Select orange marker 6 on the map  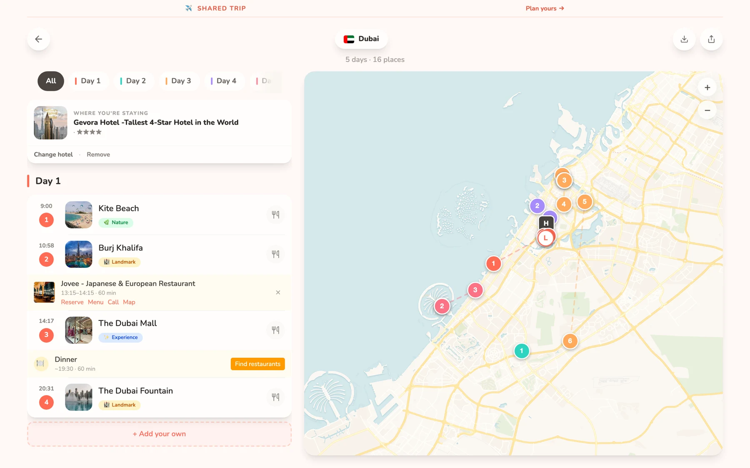click(570, 341)
